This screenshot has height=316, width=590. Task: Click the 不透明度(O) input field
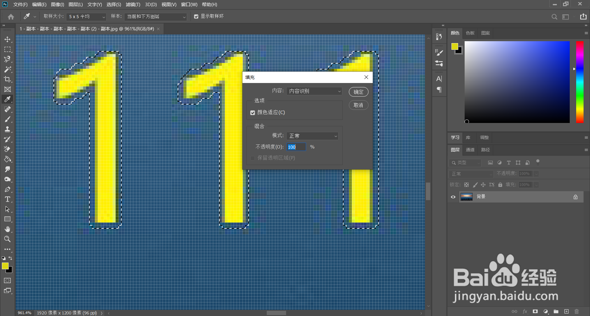(296, 147)
